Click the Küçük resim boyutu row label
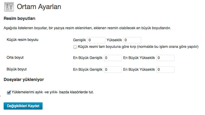Image resolution: width=205 pixels, height=115 pixels. tap(22, 40)
